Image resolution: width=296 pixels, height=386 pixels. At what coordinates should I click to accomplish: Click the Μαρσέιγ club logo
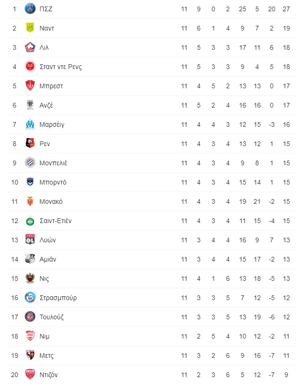click(x=30, y=124)
